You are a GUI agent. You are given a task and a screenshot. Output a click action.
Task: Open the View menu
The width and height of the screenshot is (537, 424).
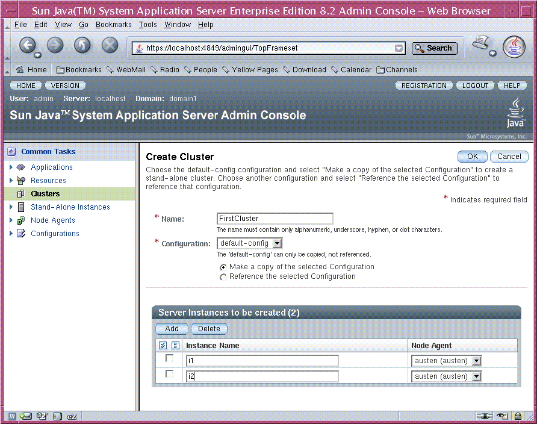[63, 25]
